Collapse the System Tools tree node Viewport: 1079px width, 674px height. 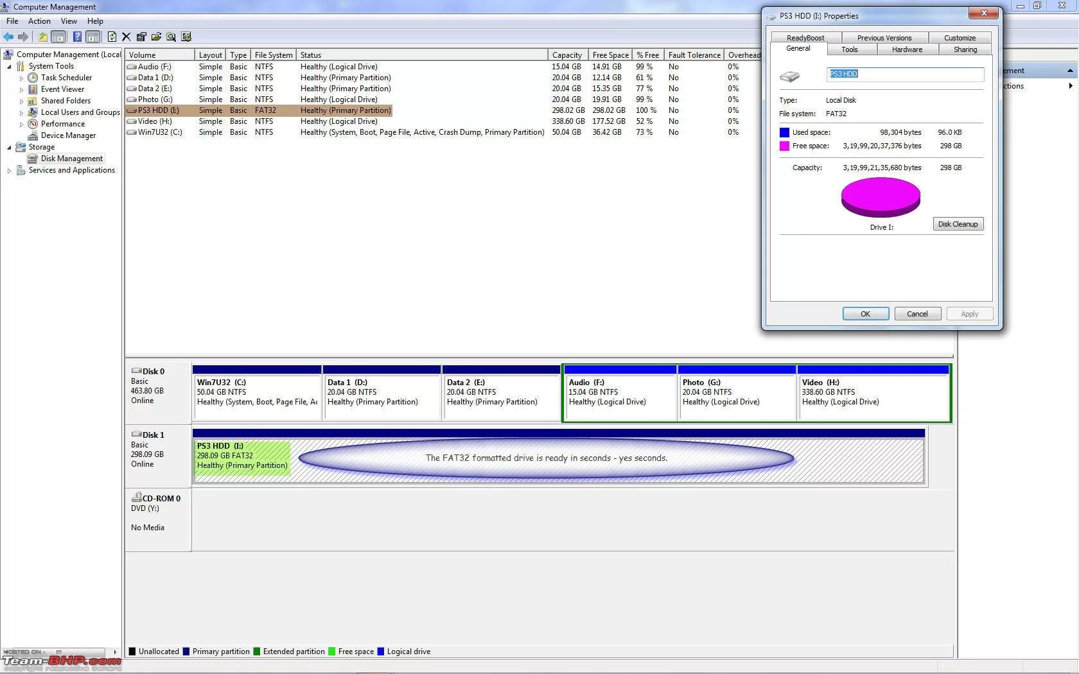[x=9, y=67]
